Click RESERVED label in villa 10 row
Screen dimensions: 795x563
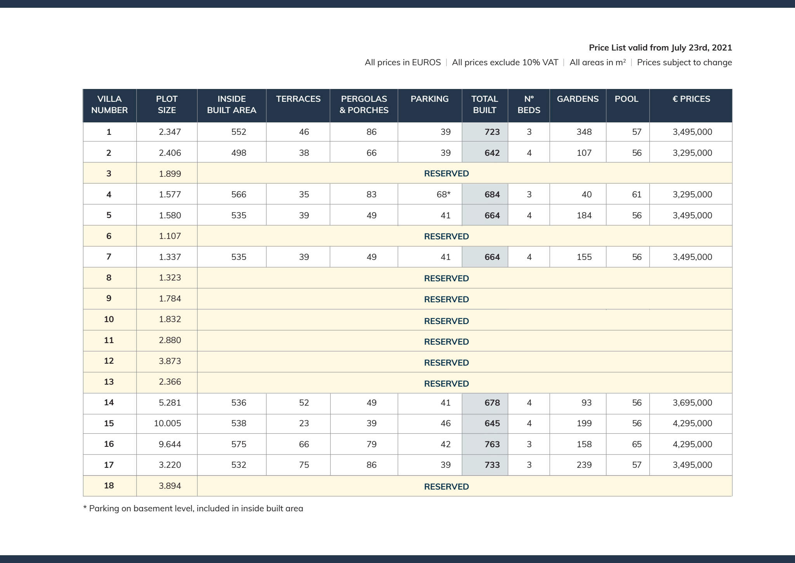point(446,321)
